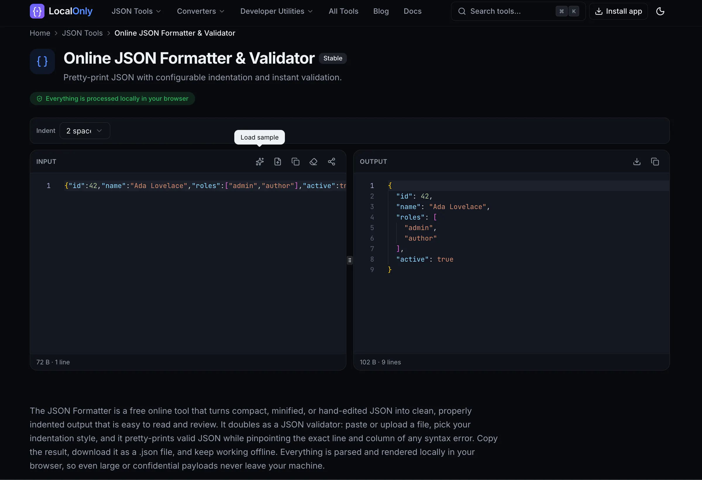Toggle dark mode with the moon icon

click(660, 11)
